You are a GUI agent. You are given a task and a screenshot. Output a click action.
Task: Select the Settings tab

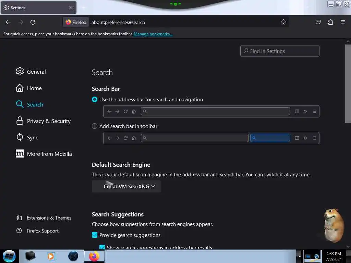(38, 8)
